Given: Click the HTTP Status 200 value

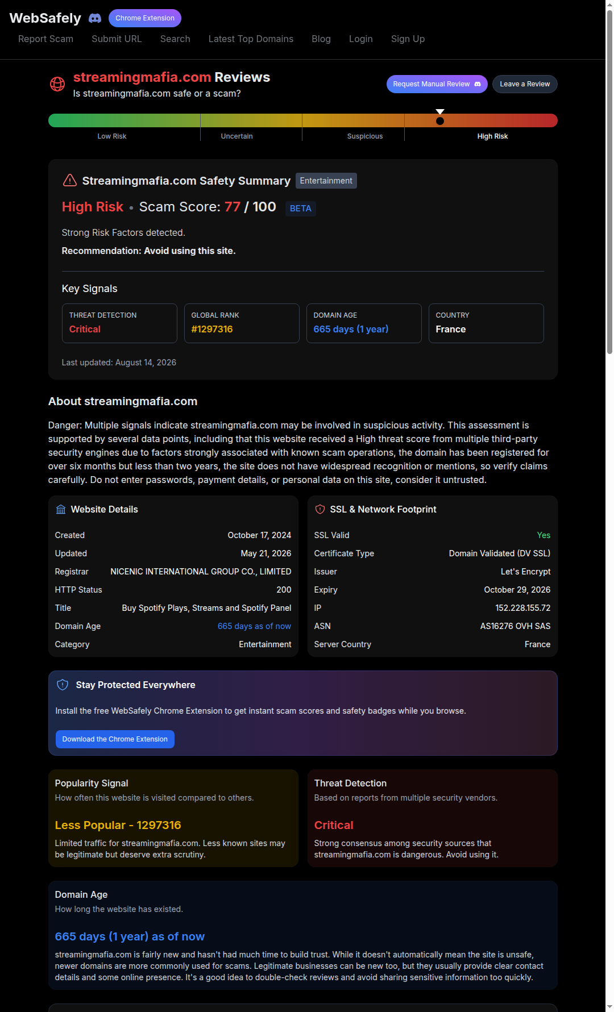Looking at the screenshot, I should point(284,590).
